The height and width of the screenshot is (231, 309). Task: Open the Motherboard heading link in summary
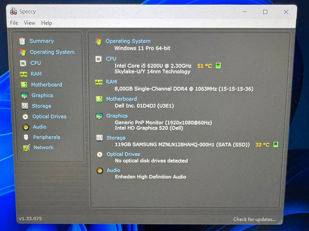(121, 99)
